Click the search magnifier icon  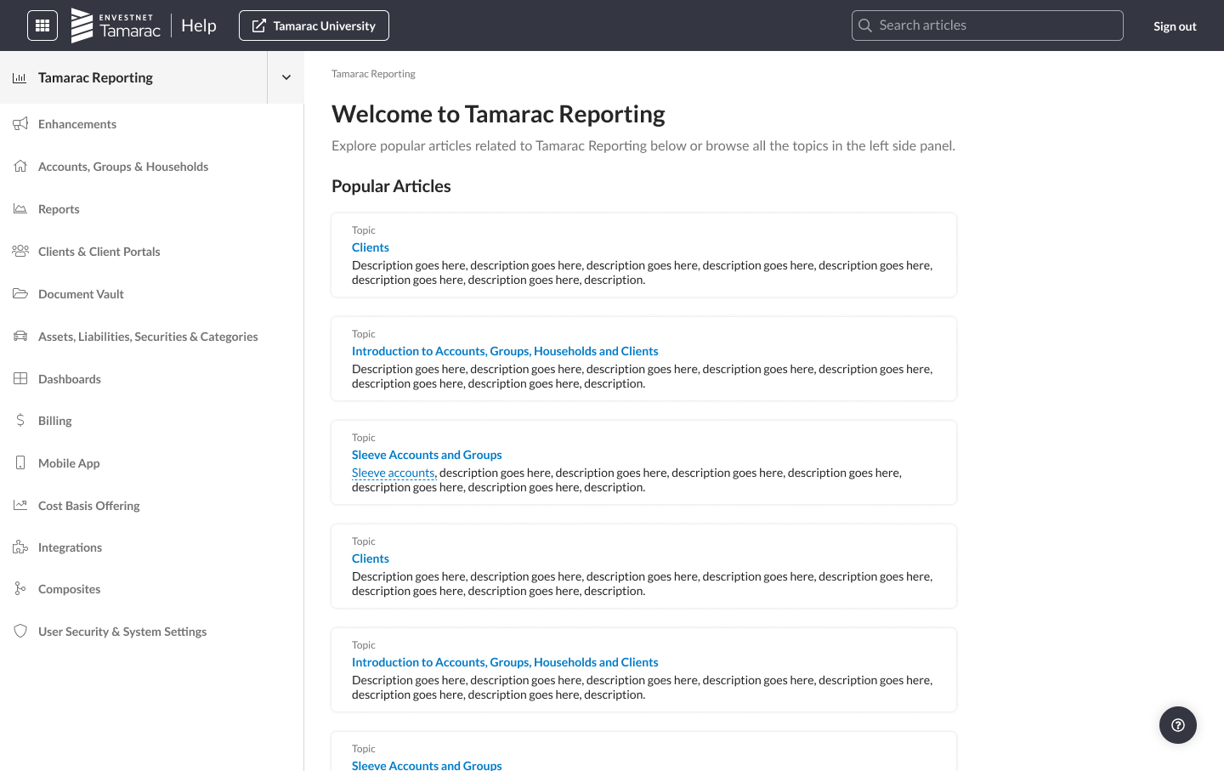(865, 25)
